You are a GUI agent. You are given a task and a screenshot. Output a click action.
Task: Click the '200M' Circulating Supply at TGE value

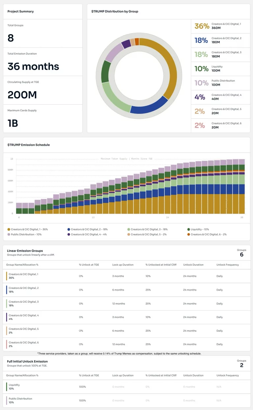tap(22, 95)
